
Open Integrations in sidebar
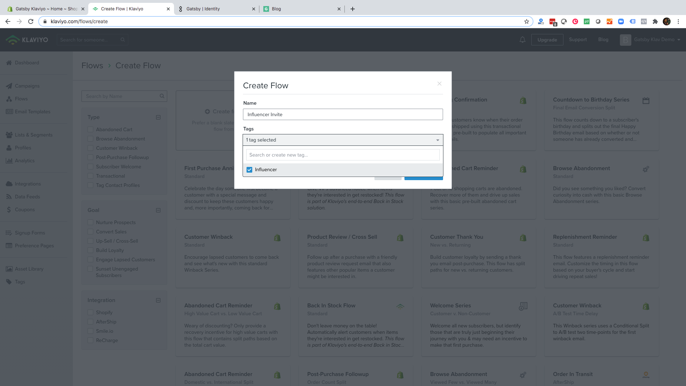point(23,184)
